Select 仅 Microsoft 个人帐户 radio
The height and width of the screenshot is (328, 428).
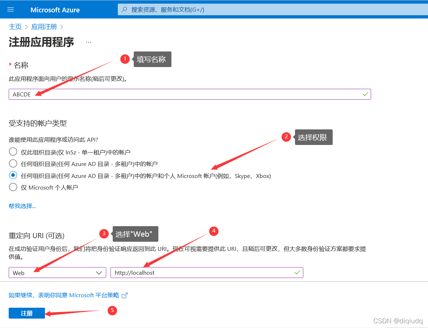point(13,187)
